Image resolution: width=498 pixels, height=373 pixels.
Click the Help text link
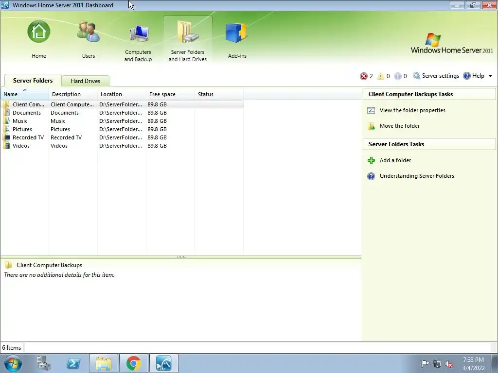[x=479, y=76]
